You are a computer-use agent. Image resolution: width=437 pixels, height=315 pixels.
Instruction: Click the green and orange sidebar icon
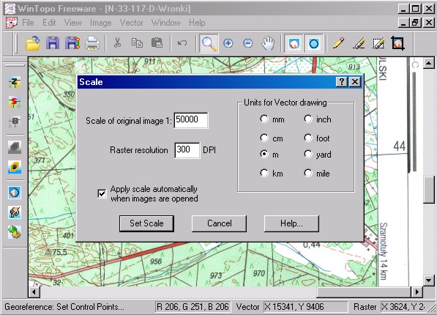coord(15,232)
